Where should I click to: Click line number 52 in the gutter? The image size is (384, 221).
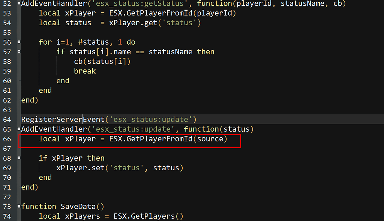[7, 3]
